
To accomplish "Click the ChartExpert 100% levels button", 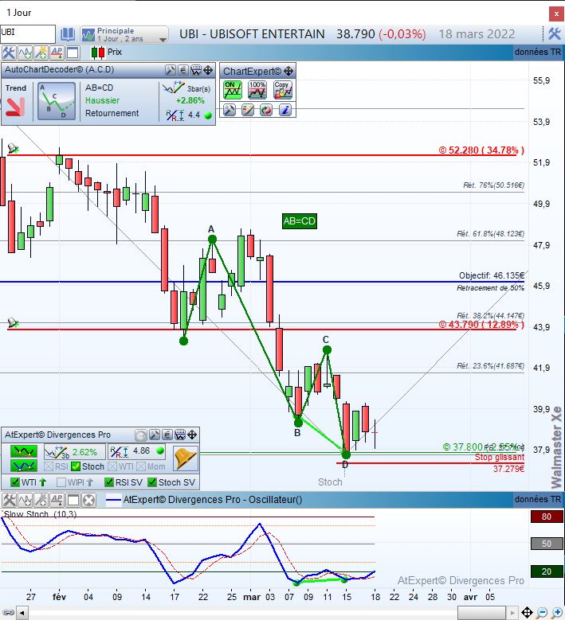I will [257, 90].
